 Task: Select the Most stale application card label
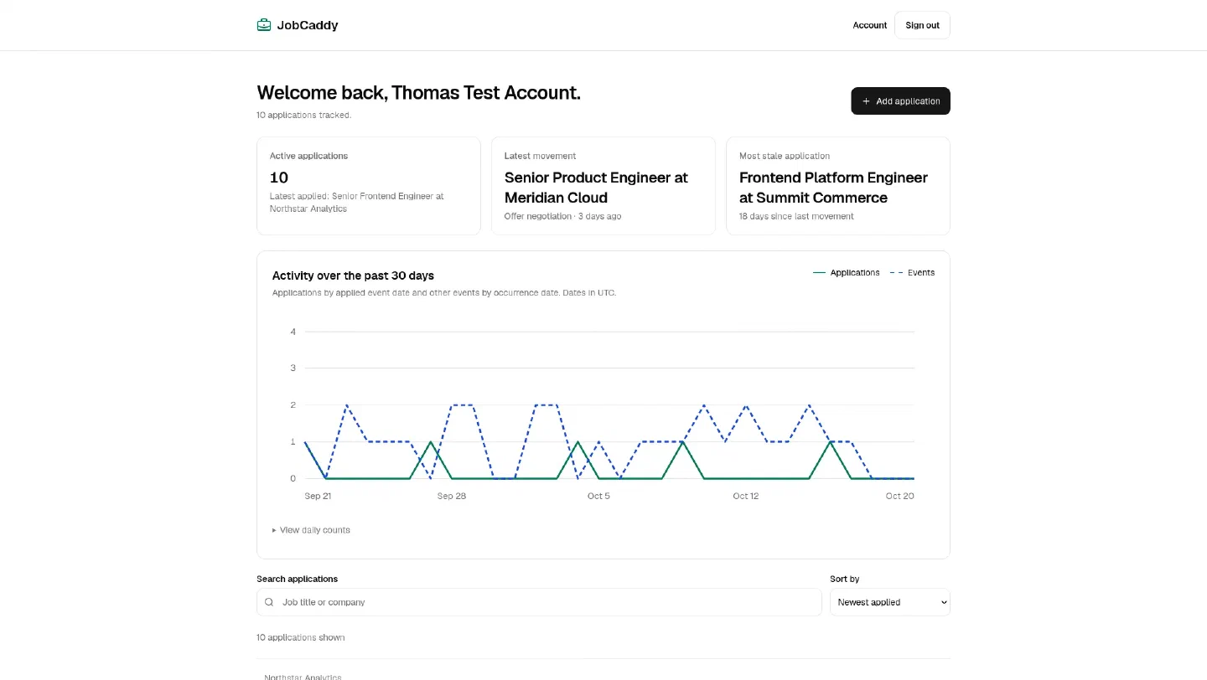tap(785, 156)
